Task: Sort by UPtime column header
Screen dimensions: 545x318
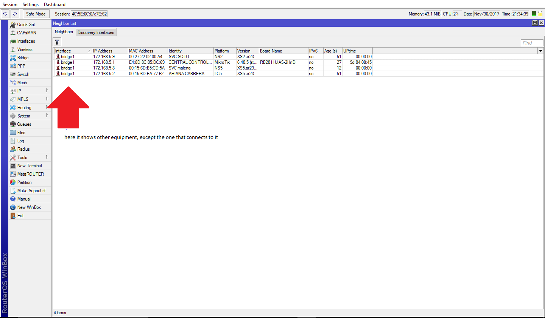Action: [357, 51]
